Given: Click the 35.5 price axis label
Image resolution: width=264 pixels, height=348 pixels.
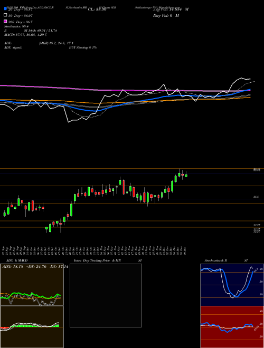Looking at the screenshot, I should (256, 197).
